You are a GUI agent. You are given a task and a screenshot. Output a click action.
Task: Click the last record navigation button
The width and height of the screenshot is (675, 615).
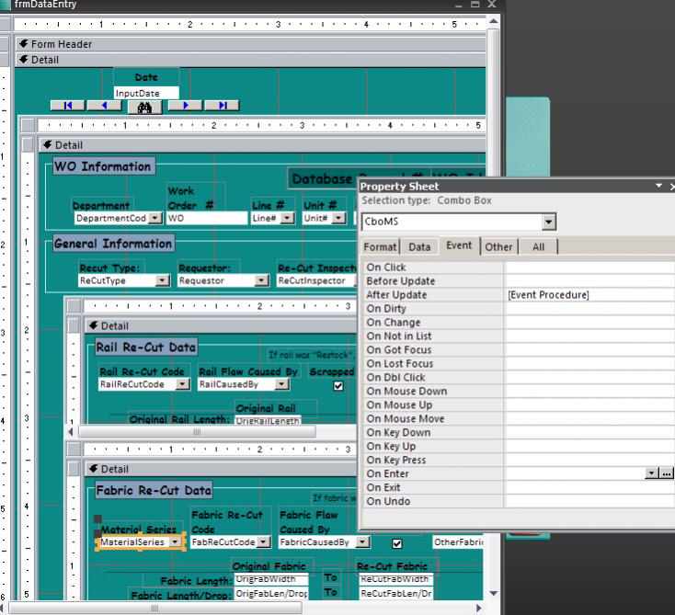(222, 106)
